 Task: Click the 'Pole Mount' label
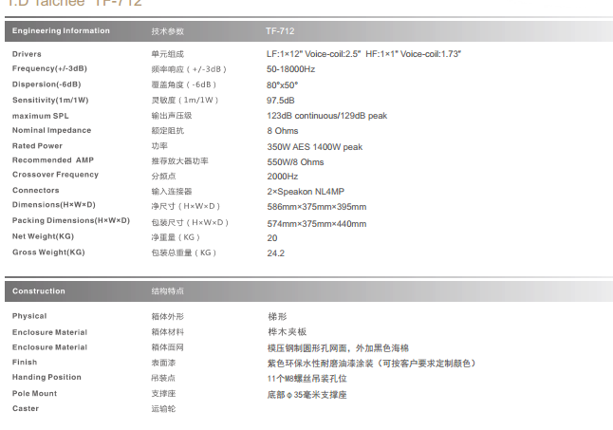point(34,394)
